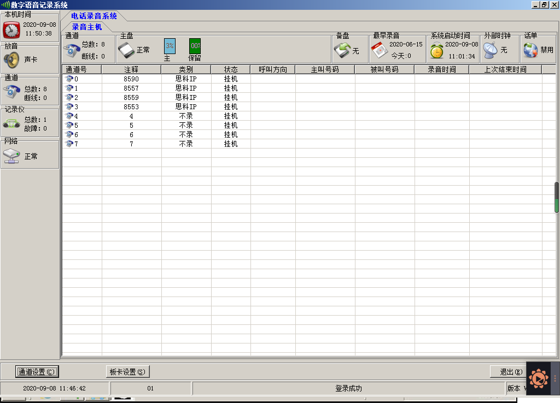This screenshot has height=403, width=560.
Task: Click the 8553 note cell
Action: (131, 106)
